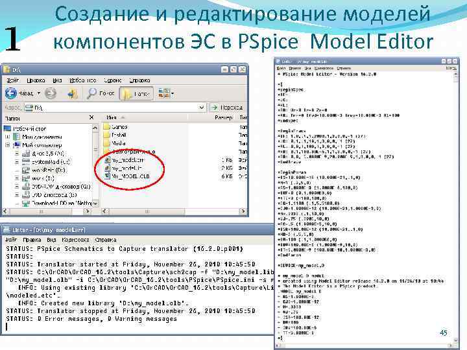Screen dimensions: 467x350
Task: Open the Справка menu in the Lister my_model.err window
Action: click(x=106, y=240)
